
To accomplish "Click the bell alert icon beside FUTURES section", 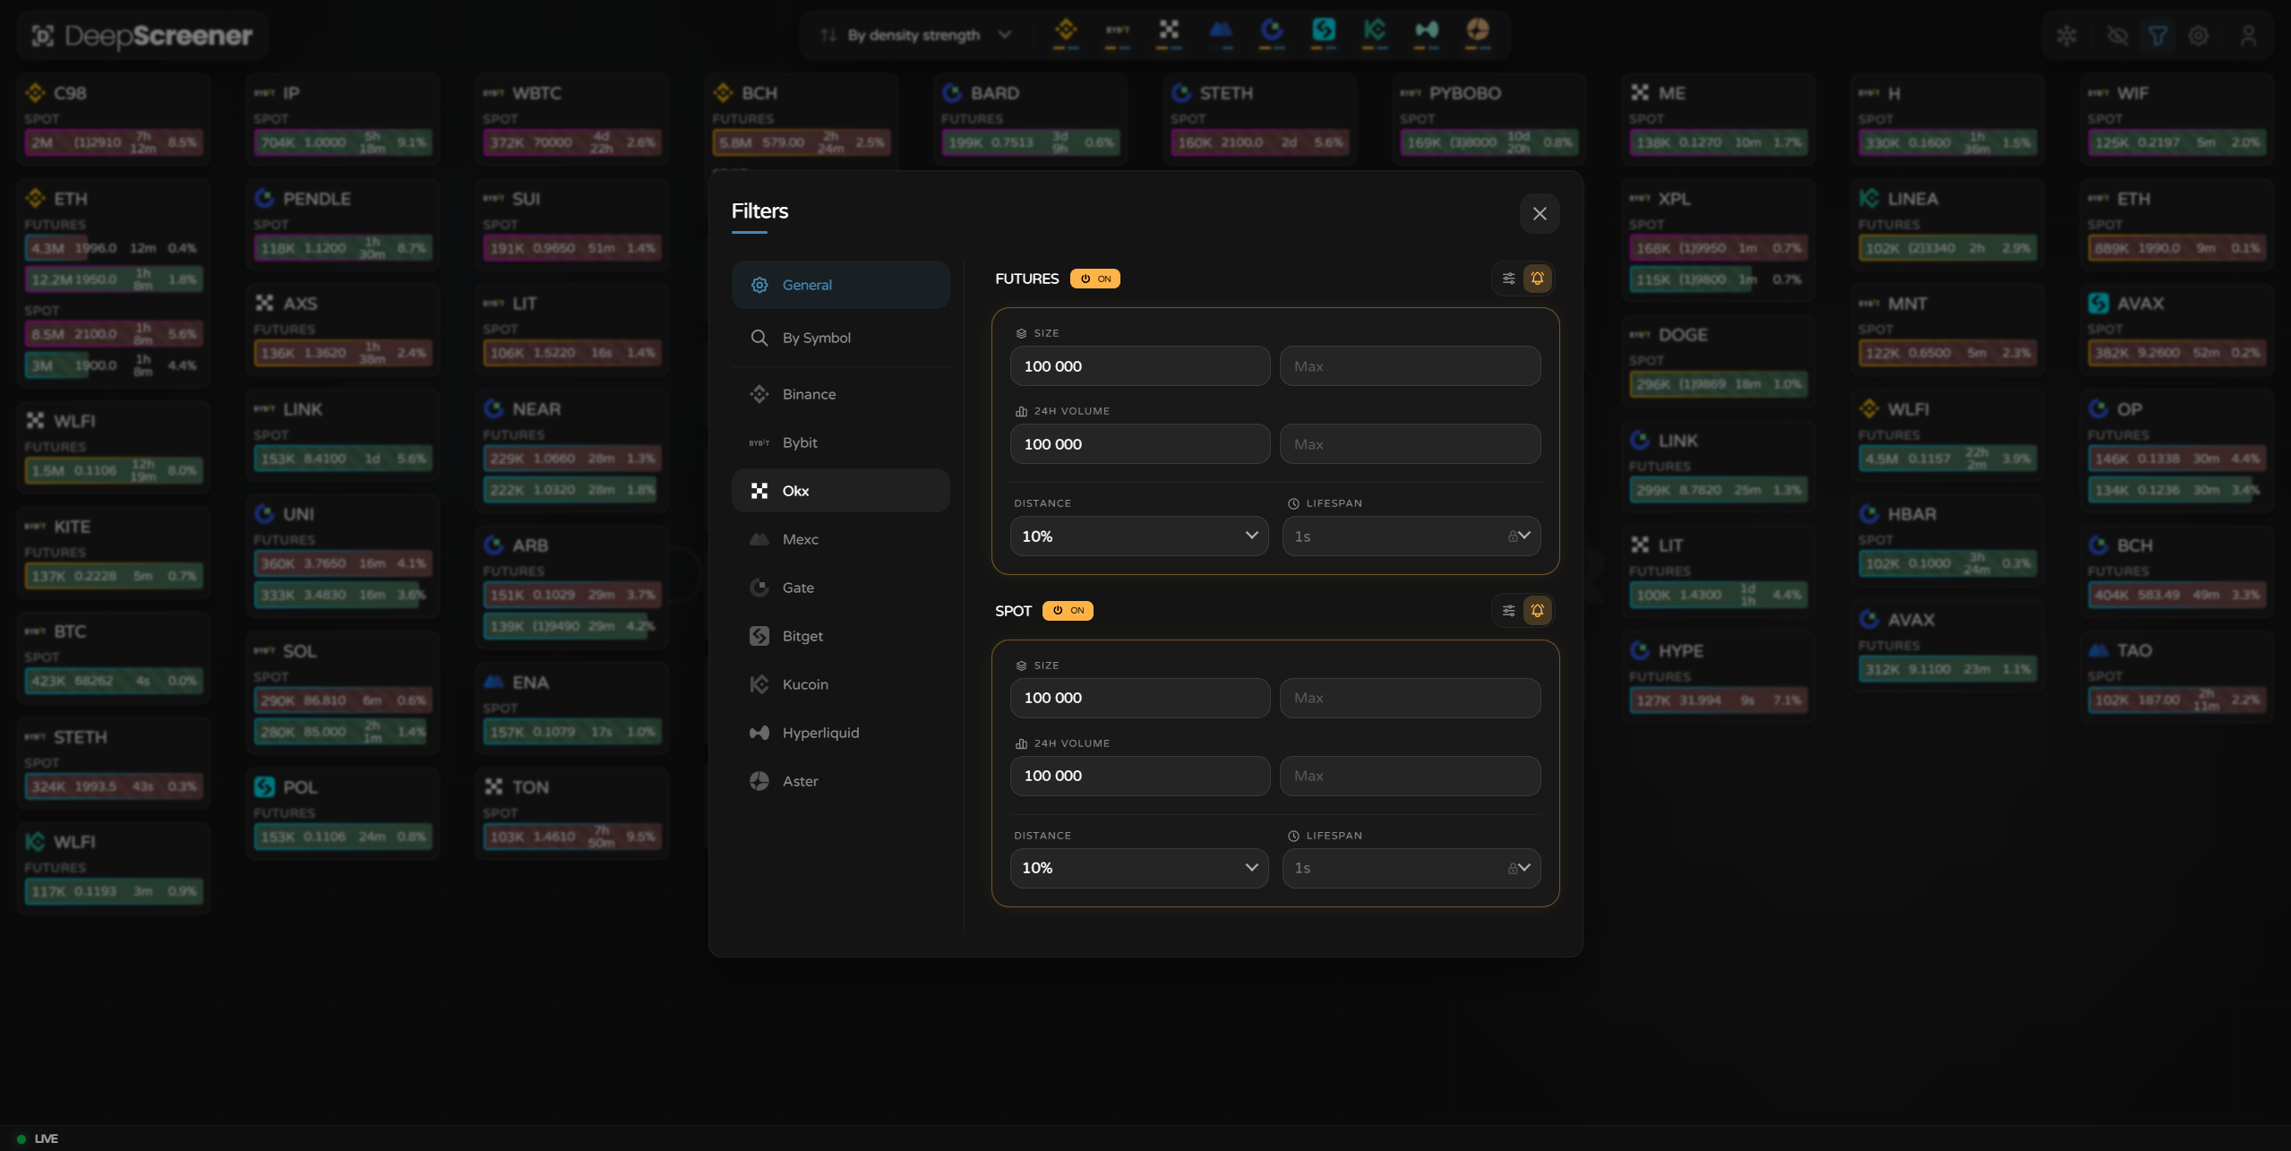I will point(1538,279).
